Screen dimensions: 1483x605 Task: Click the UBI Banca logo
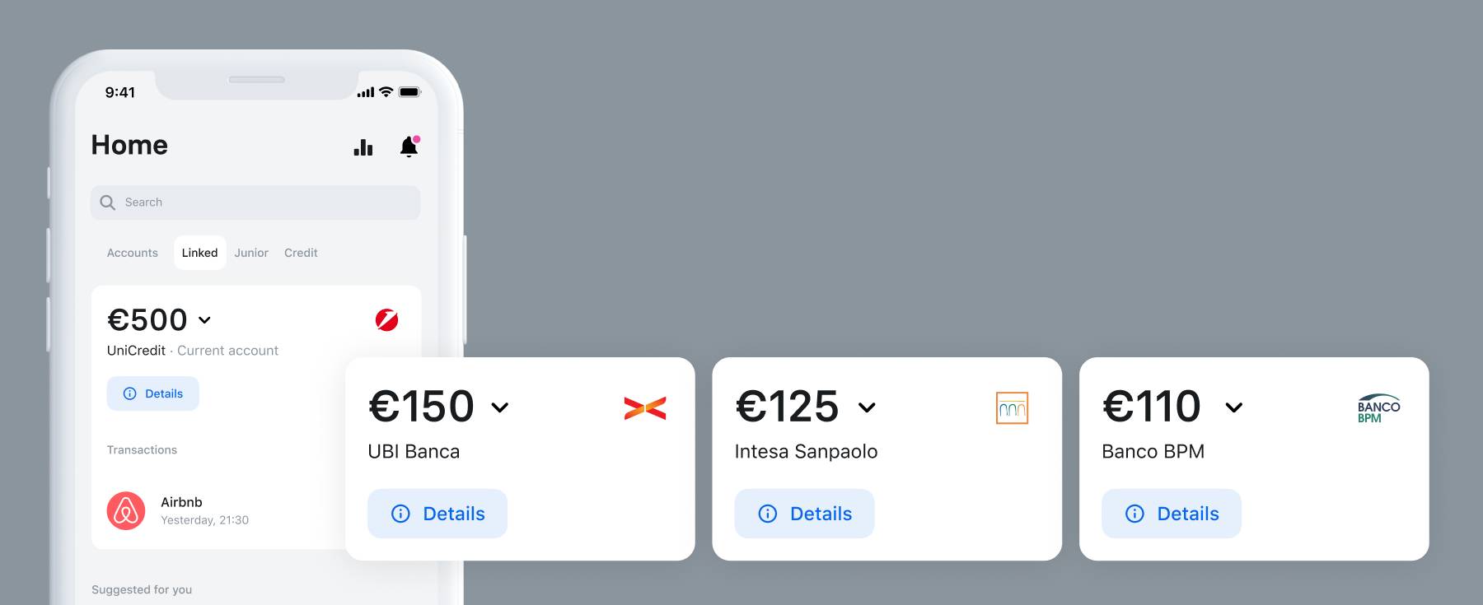(x=645, y=407)
